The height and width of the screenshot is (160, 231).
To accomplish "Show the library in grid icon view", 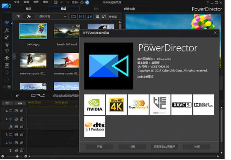I will point(97,16).
